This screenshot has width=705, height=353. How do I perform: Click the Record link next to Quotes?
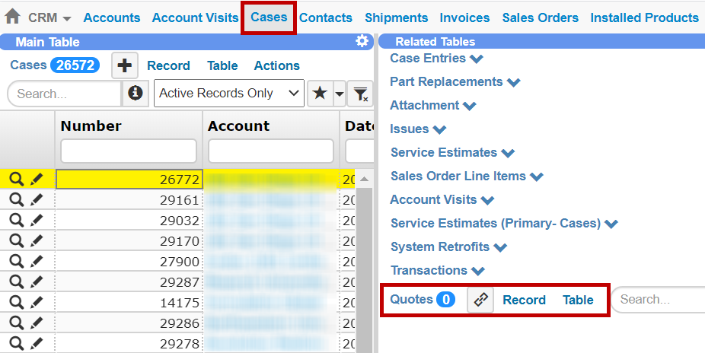(524, 300)
